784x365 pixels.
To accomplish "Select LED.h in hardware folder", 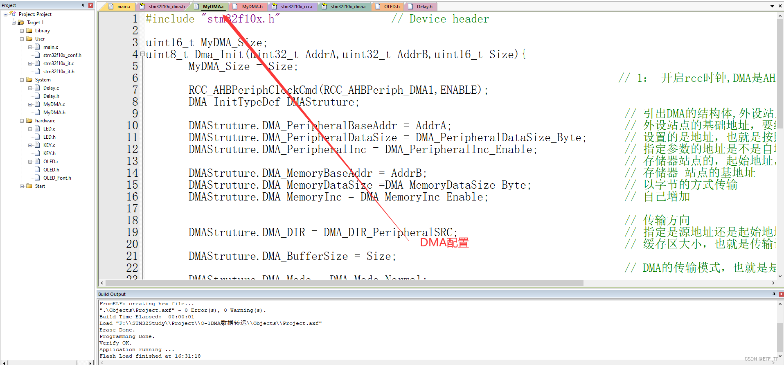I will point(49,137).
